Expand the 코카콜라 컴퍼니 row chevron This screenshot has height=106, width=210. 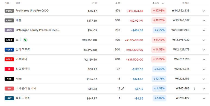coord(204,89)
